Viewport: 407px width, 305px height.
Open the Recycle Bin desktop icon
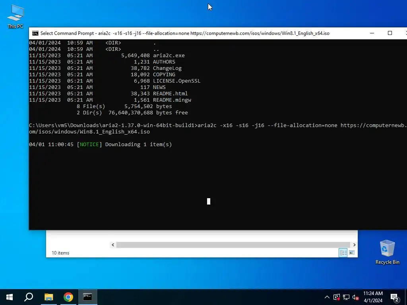387,252
